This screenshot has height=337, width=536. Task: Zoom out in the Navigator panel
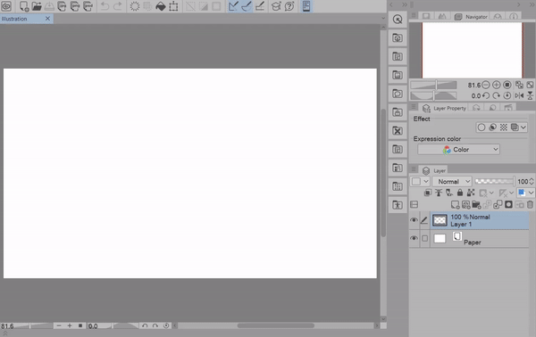point(485,85)
